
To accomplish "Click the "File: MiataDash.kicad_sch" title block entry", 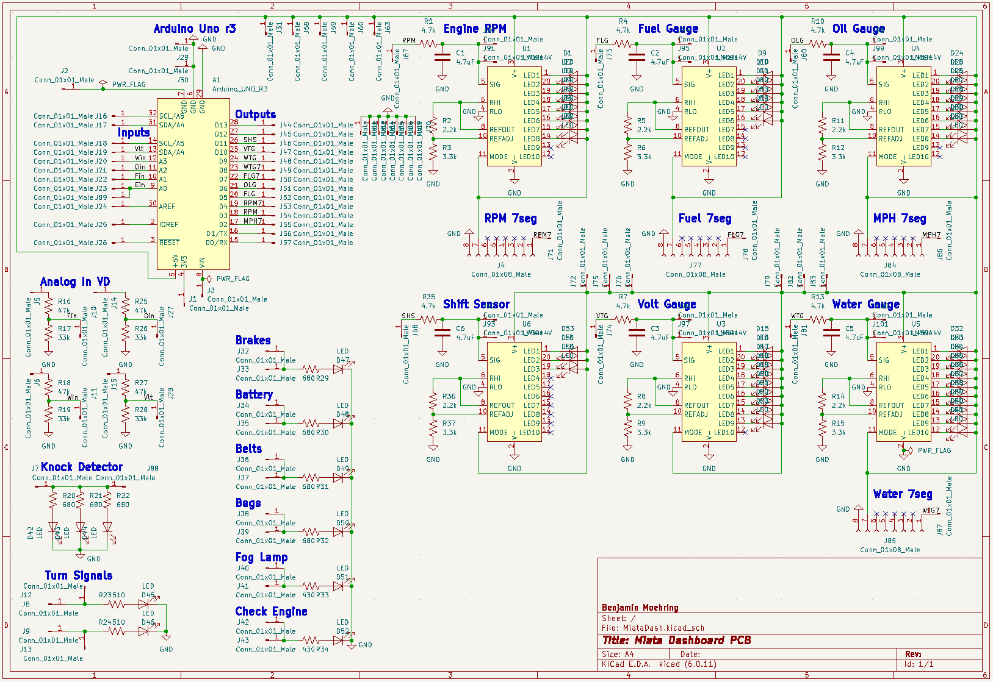I will click(653, 628).
